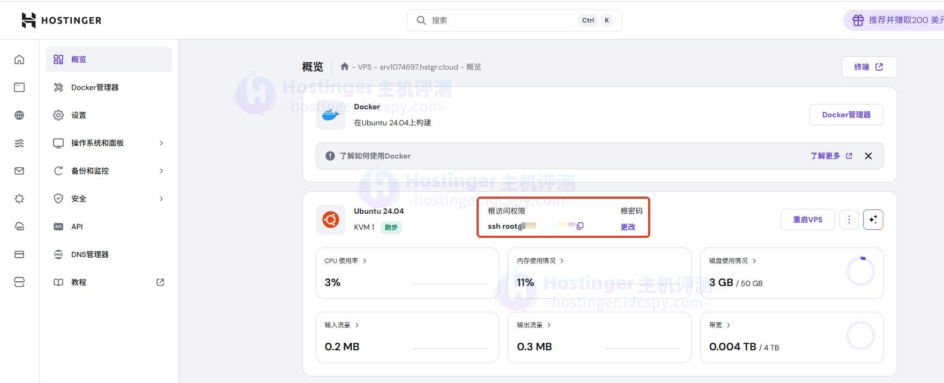Open 设置 in the sidebar
The image size is (944, 383).
[x=109, y=115]
